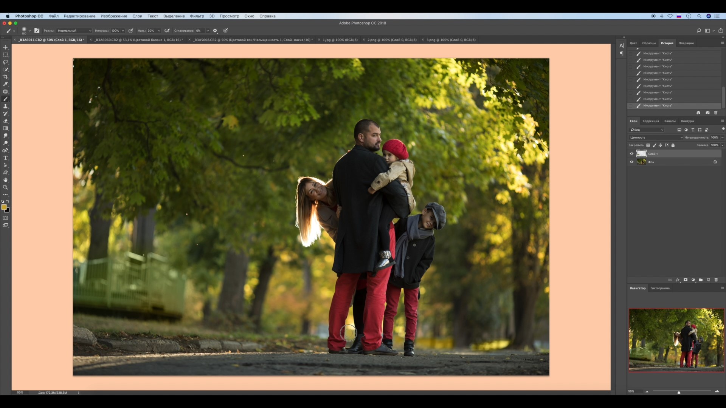
Task: Toggle lock transparent pixels
Action: (x=648, y=145)
